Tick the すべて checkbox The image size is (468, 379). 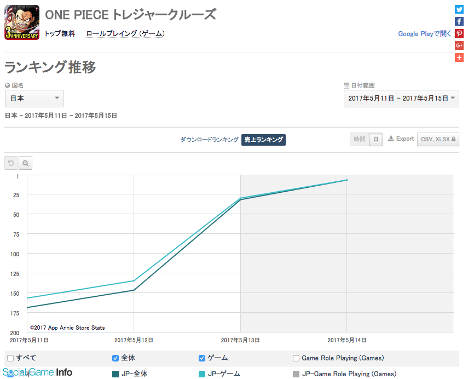coord(10,358)
